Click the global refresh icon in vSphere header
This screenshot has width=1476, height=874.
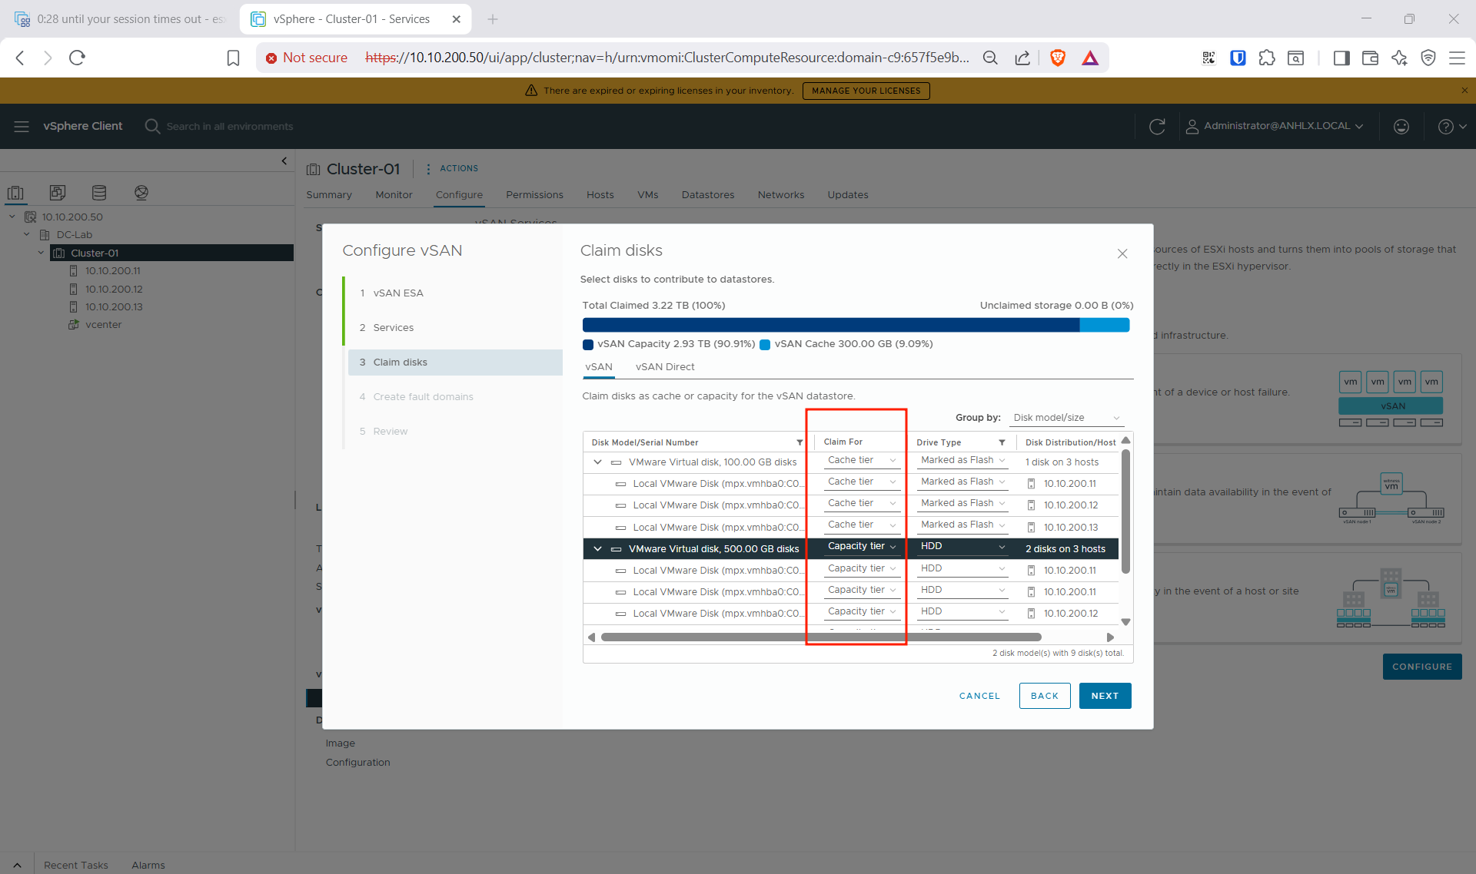(1157, 126)
